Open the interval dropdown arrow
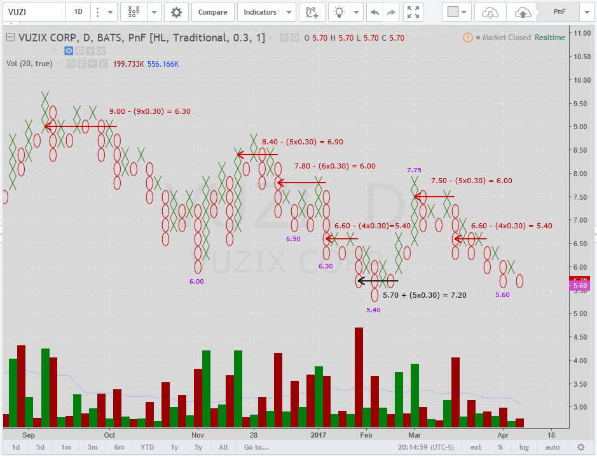The height and width of the screenshot is (456, 597). click(x=110, y=12)
